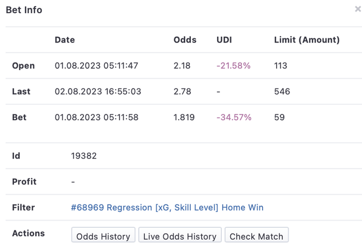The width and height of the screenshot is (362, 248).
Task: Click the Last odds value 2.78
Action: point(183,92)
